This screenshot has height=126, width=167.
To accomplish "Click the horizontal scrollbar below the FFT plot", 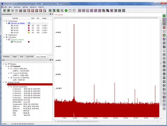I will (x=78, y=121).
